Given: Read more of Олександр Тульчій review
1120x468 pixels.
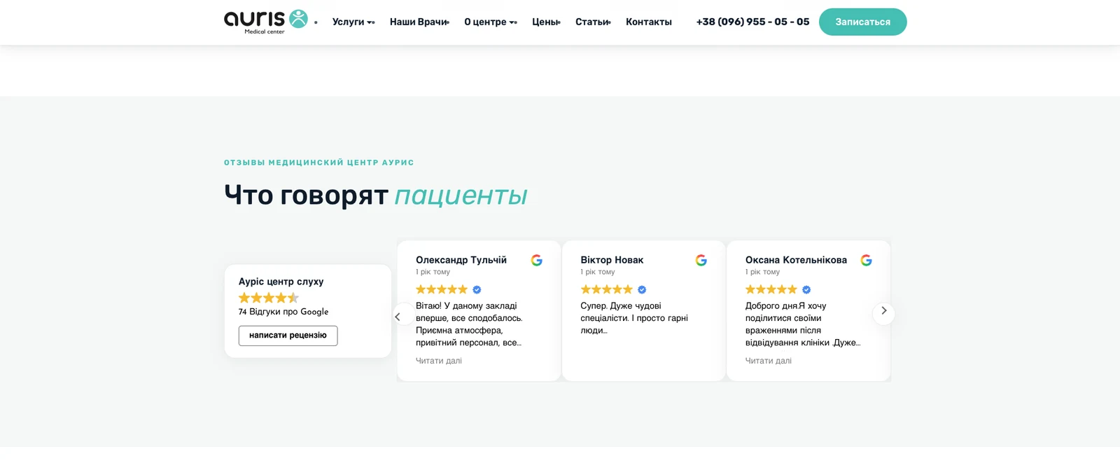Looking at the screenshot, I should pyautogui.click(x=439, y=361).
